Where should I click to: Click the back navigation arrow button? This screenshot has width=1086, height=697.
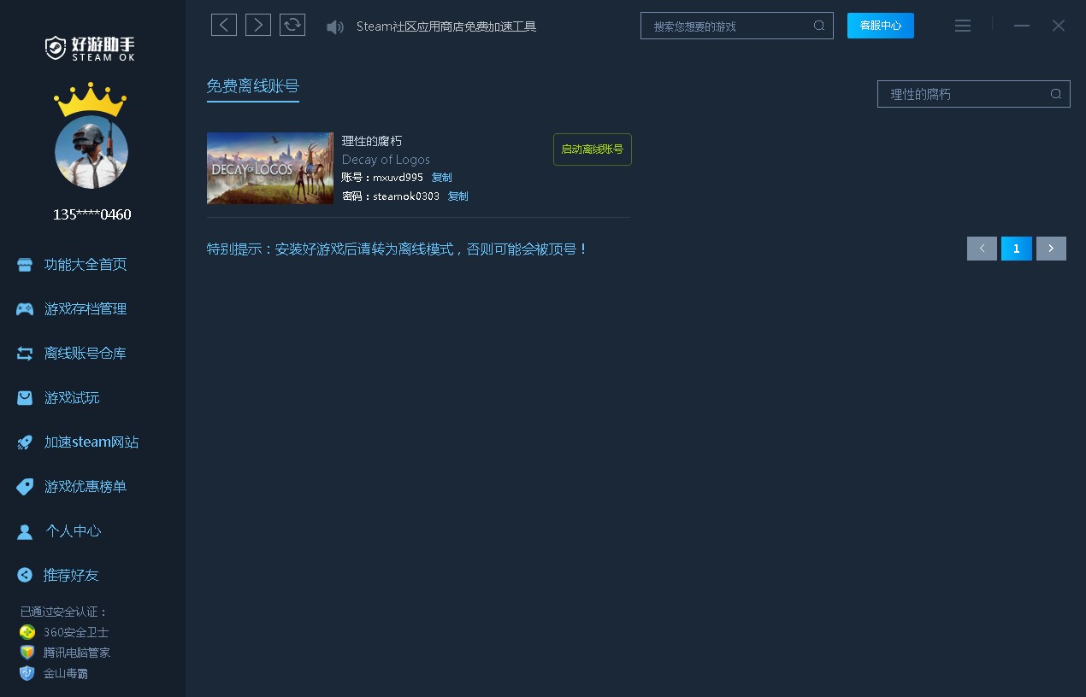click(x=224, y=25)
